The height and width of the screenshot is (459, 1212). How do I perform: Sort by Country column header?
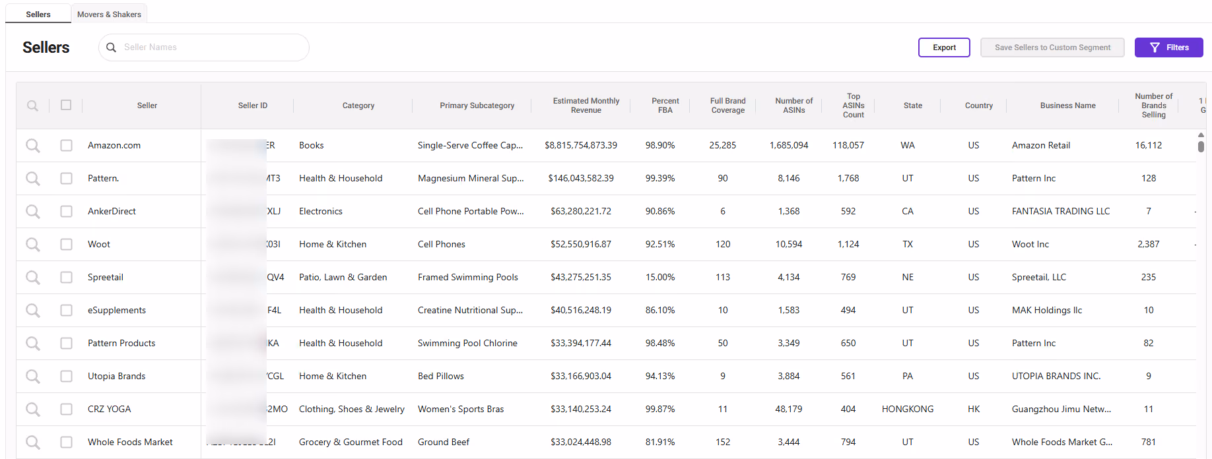pyautogui.click(x=979, y=106)
